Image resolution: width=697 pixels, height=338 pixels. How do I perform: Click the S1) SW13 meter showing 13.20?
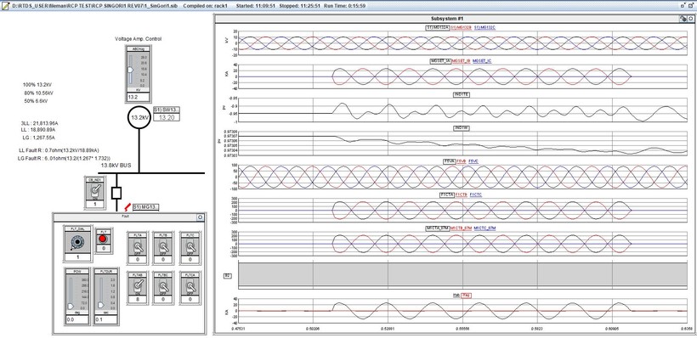pos(167,118)
